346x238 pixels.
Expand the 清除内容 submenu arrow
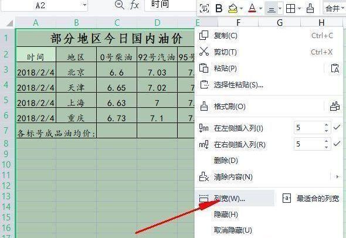click(x=337, y=176)
